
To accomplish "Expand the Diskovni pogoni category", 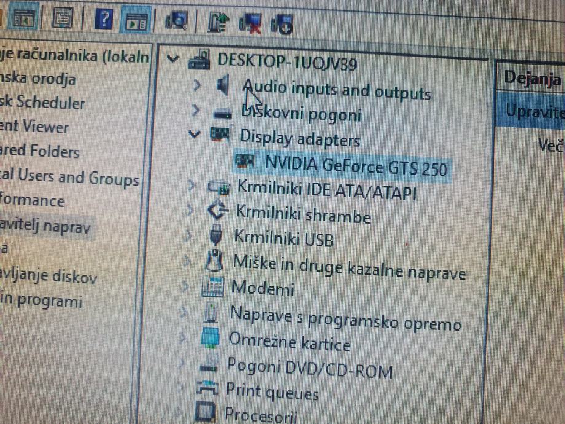I will pyautogui.click(x=196, y=111).
